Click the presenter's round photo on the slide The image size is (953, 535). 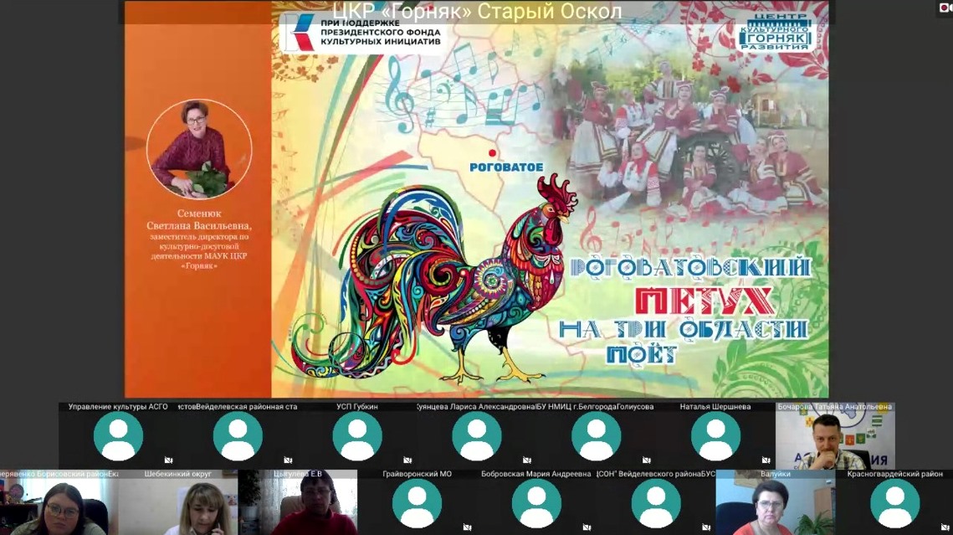click(199, 150)
